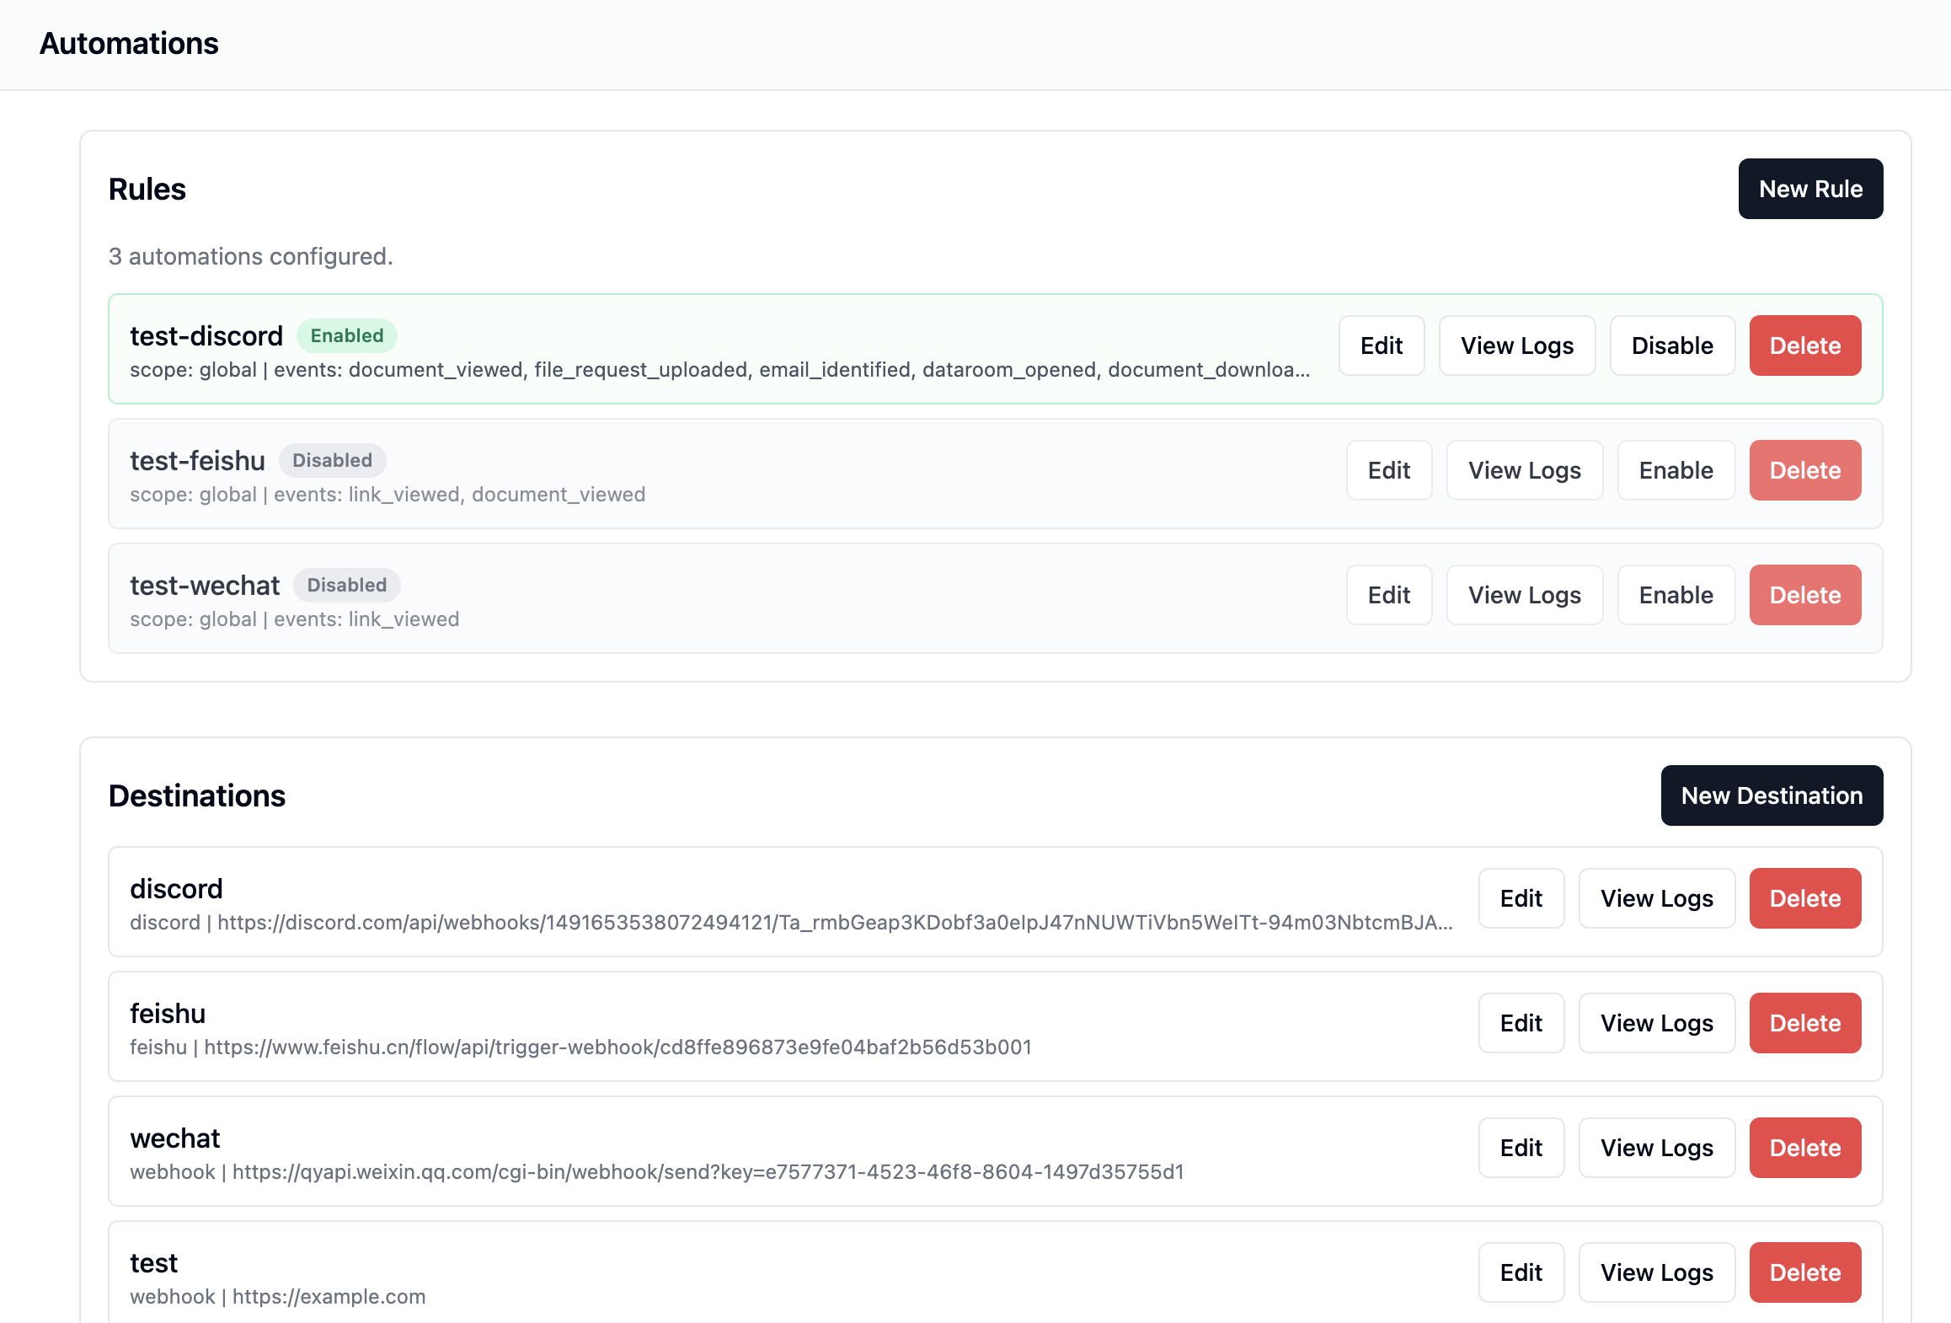
Task: Create a New Destination
Action: point(1772,795)
